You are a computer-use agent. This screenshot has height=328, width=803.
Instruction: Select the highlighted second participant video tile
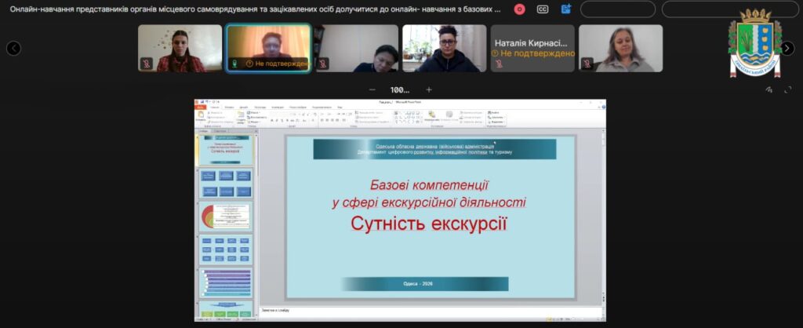coord(268,48)
